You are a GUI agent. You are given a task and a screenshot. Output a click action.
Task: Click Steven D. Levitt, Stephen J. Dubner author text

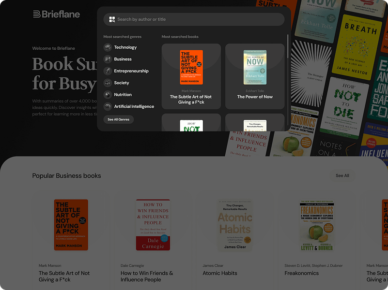313,265
